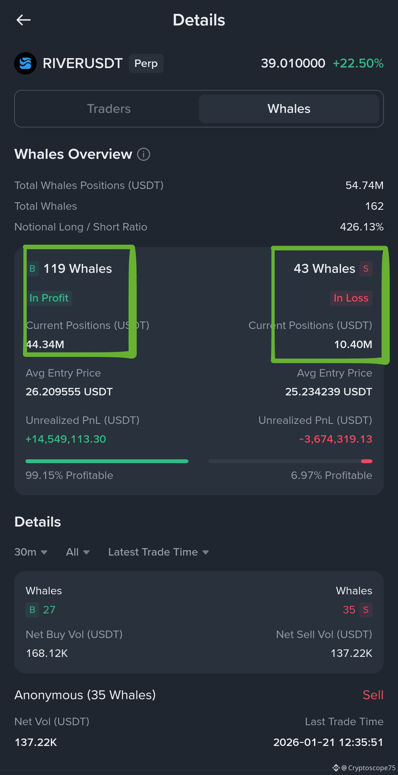Open the Latest Trade Time sort dropdown

(x=158, y=552)
